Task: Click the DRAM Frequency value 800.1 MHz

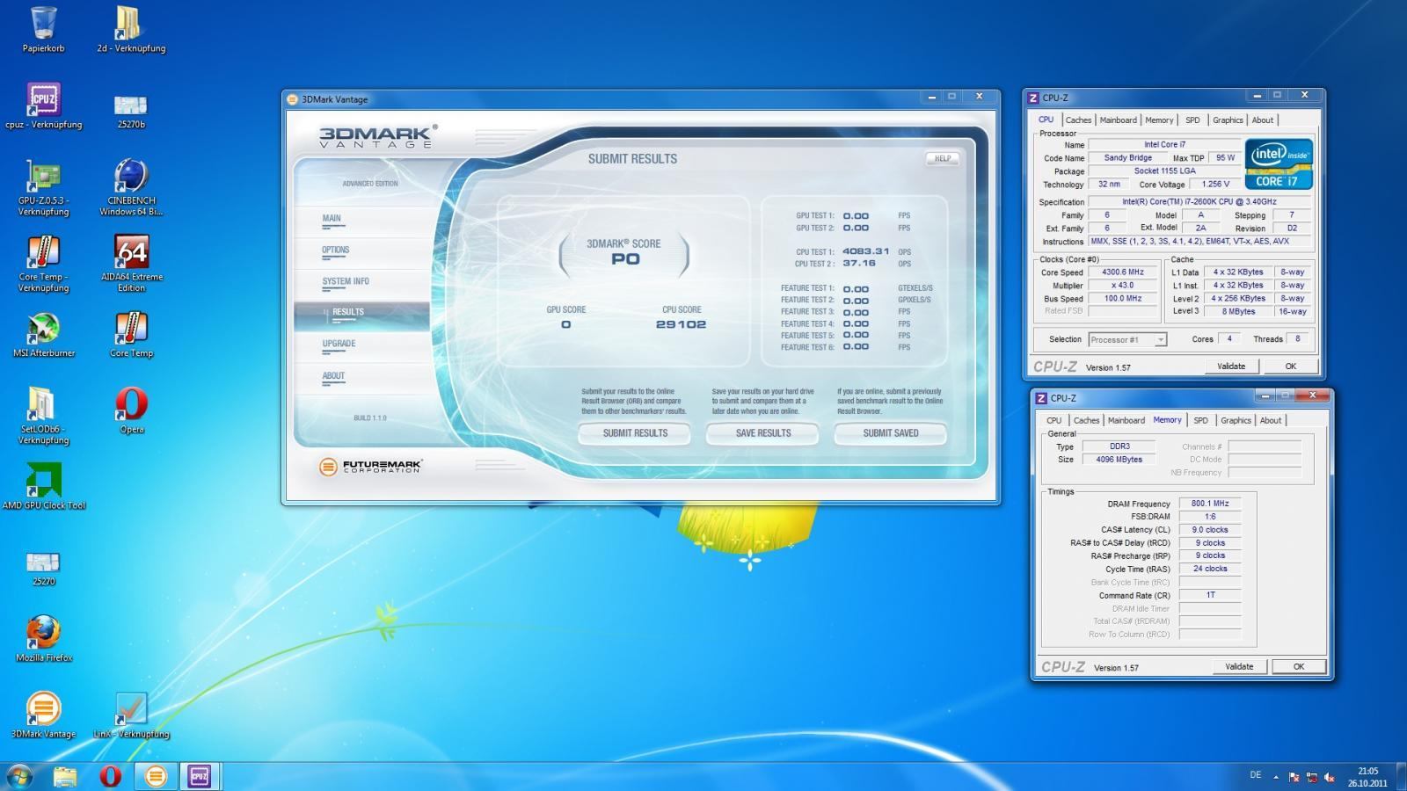Action: point(1210,504)
